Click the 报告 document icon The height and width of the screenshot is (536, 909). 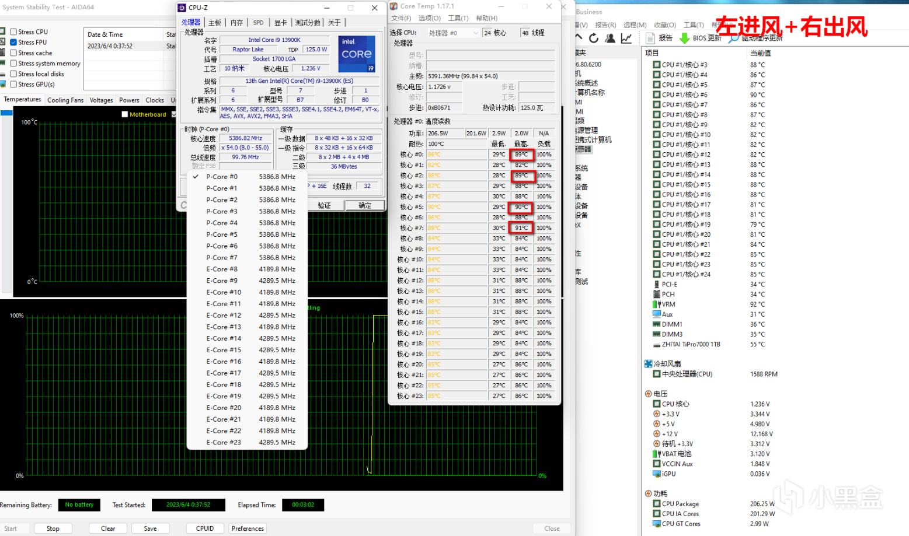650,38
